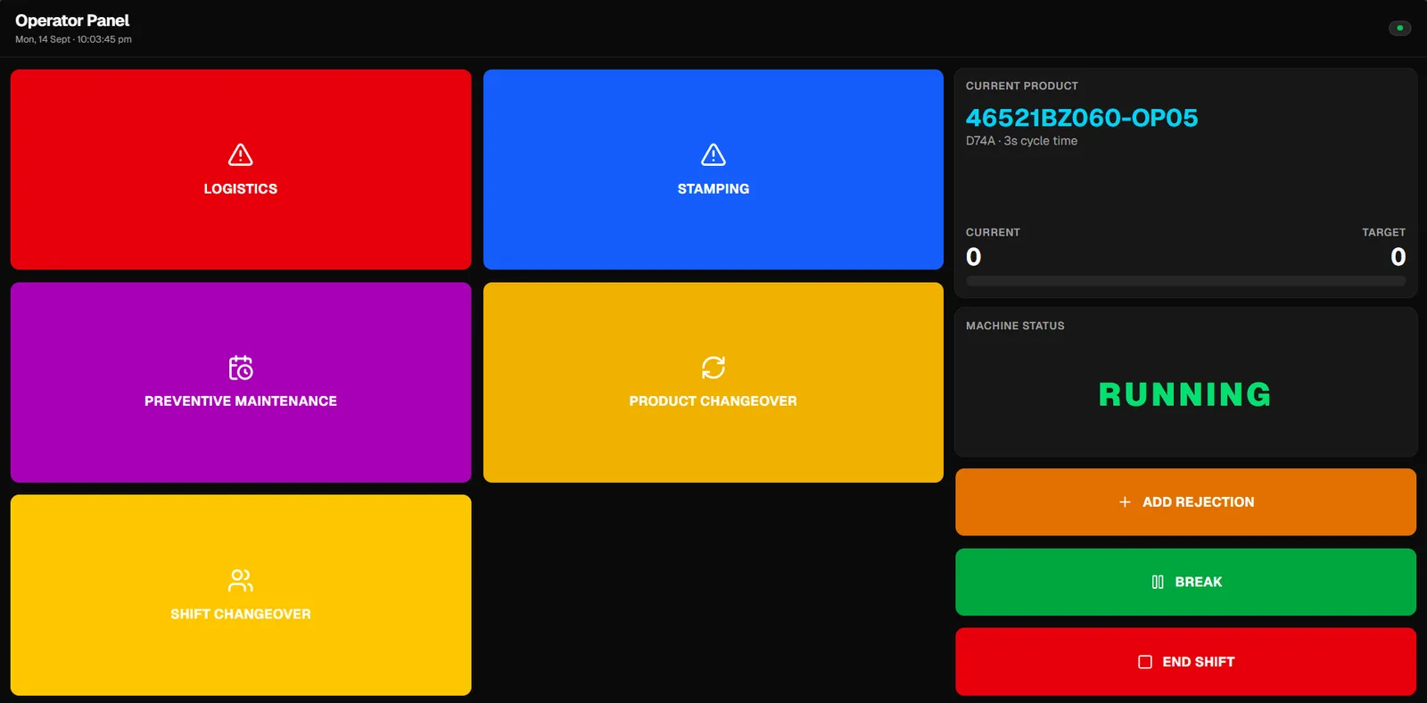Click product code 46521BZ060-OP05
Screen dimensions: 1427x703
click(x=1081, y=118)
